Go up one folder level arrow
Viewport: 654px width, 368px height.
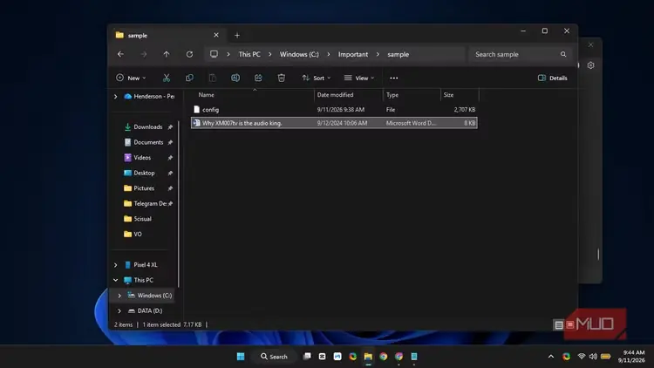click(x=167, y=54)
